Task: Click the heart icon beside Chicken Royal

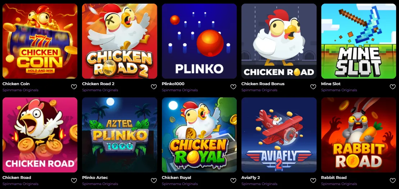Action: pyautogui.click(x=233, y=181)
